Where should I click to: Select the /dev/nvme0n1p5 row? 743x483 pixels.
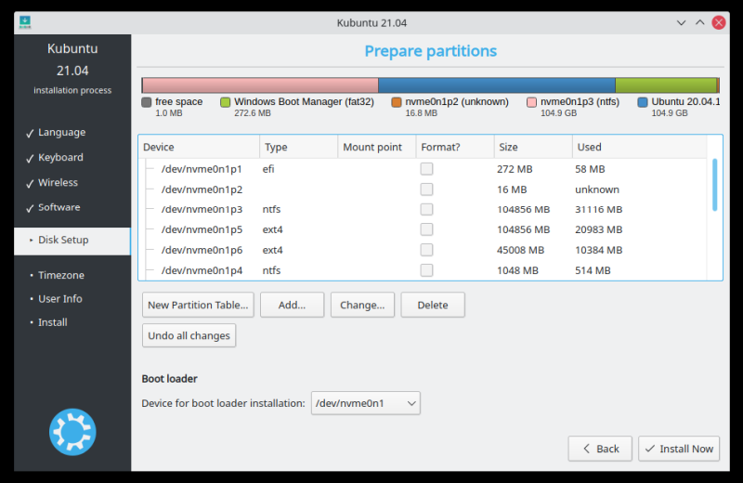[423, 229]
